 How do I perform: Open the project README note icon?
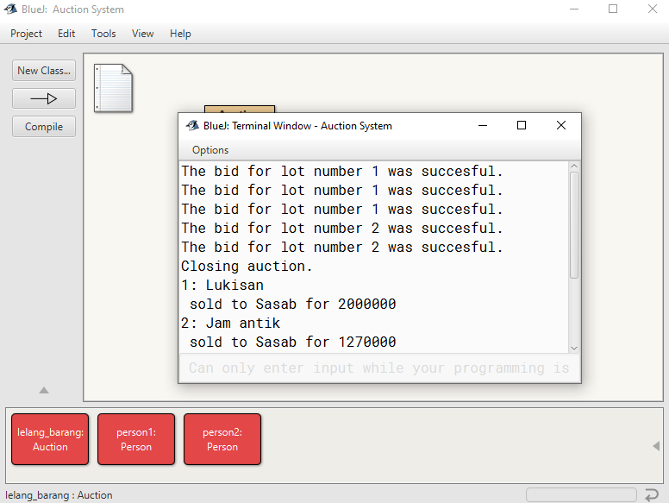coord(113,88)
